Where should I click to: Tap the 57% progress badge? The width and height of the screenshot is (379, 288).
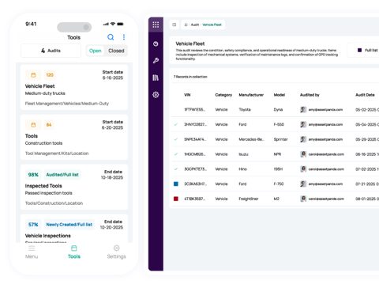[x=33, y=225]
